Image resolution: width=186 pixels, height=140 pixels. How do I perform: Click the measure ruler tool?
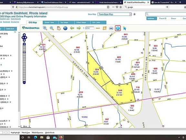tap(98, 28)
